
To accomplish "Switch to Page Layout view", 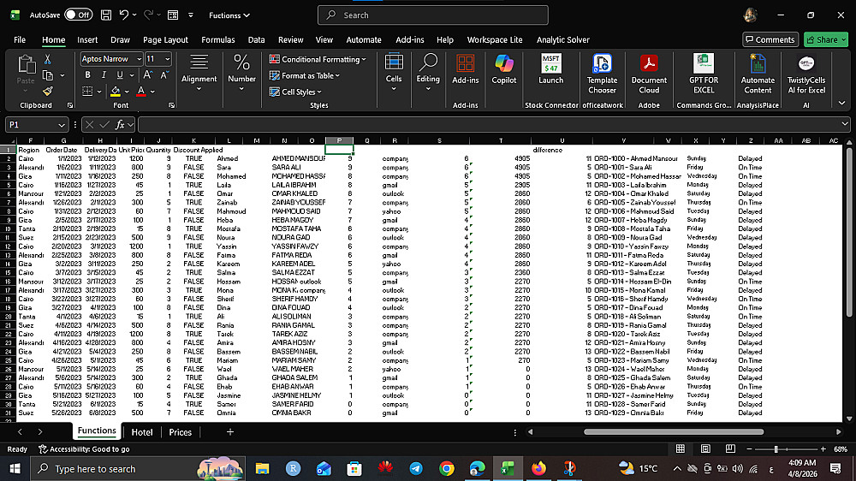I will pyautogui.click(x=705, y=448).
